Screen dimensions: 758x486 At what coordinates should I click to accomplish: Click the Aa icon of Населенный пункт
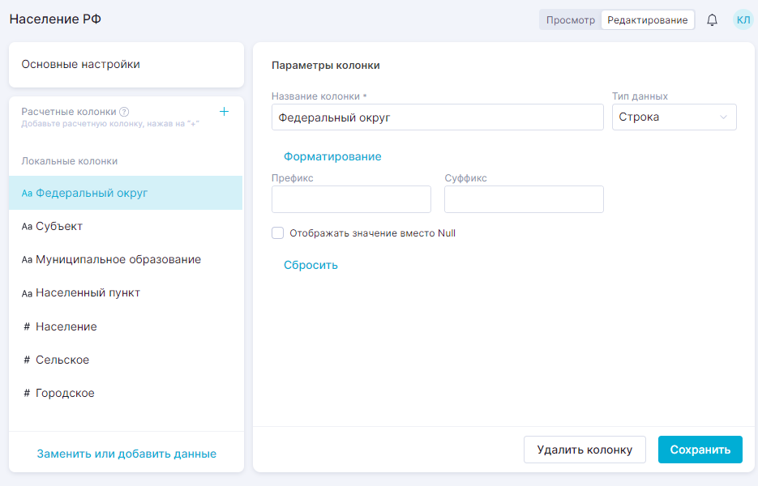tap(27, 293)
